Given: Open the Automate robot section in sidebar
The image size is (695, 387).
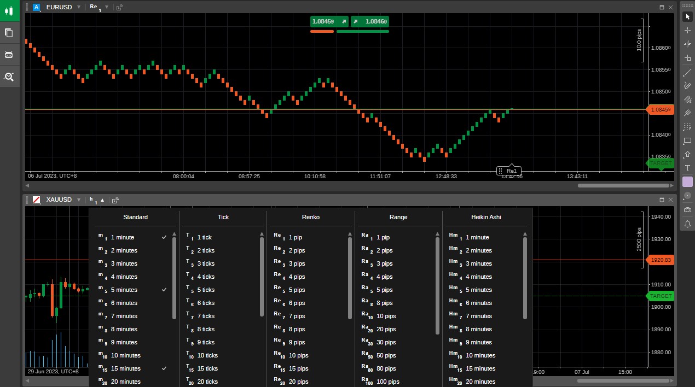Looking at the screenshot, I should point(9,55).
